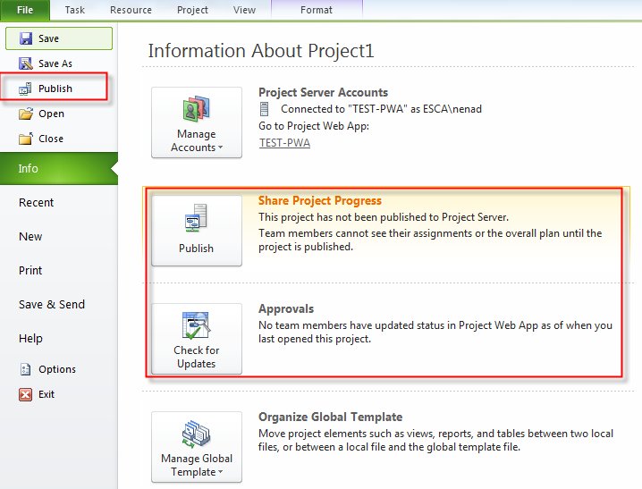Click the Share Project Progress heading
Screen dimensions: 642x489
pyautogui.click(x=319, y=201)
